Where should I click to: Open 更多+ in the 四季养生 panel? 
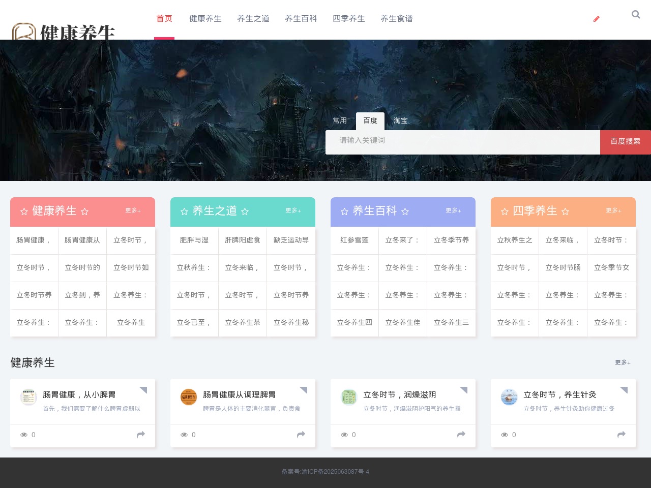[x=614, y=210]
